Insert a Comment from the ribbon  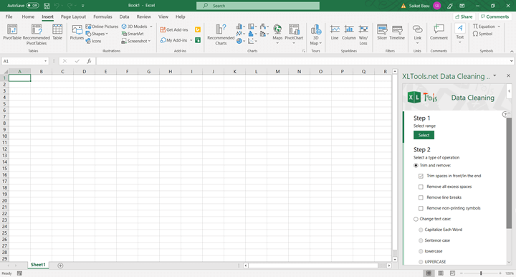pos(439,32)
